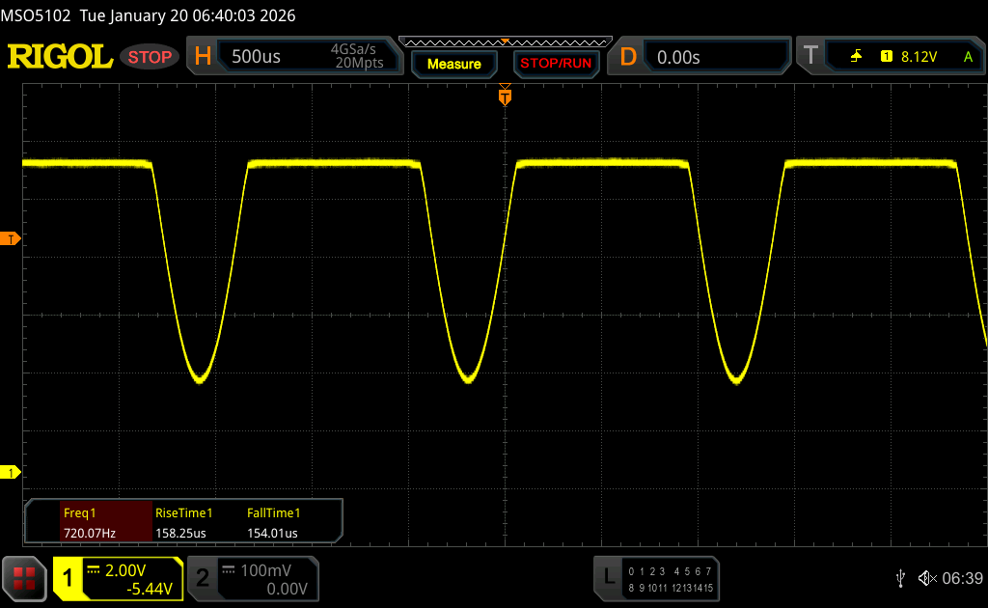Click the red grid menu icon

pyautogui.click(x=24, y=578)
